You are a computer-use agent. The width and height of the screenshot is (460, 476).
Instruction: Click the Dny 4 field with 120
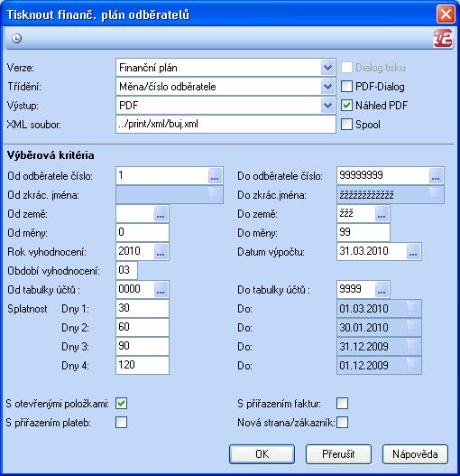pos(143,365)
